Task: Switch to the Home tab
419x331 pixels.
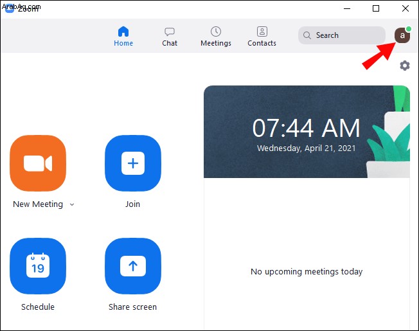Action: click(x=123, y=37)
